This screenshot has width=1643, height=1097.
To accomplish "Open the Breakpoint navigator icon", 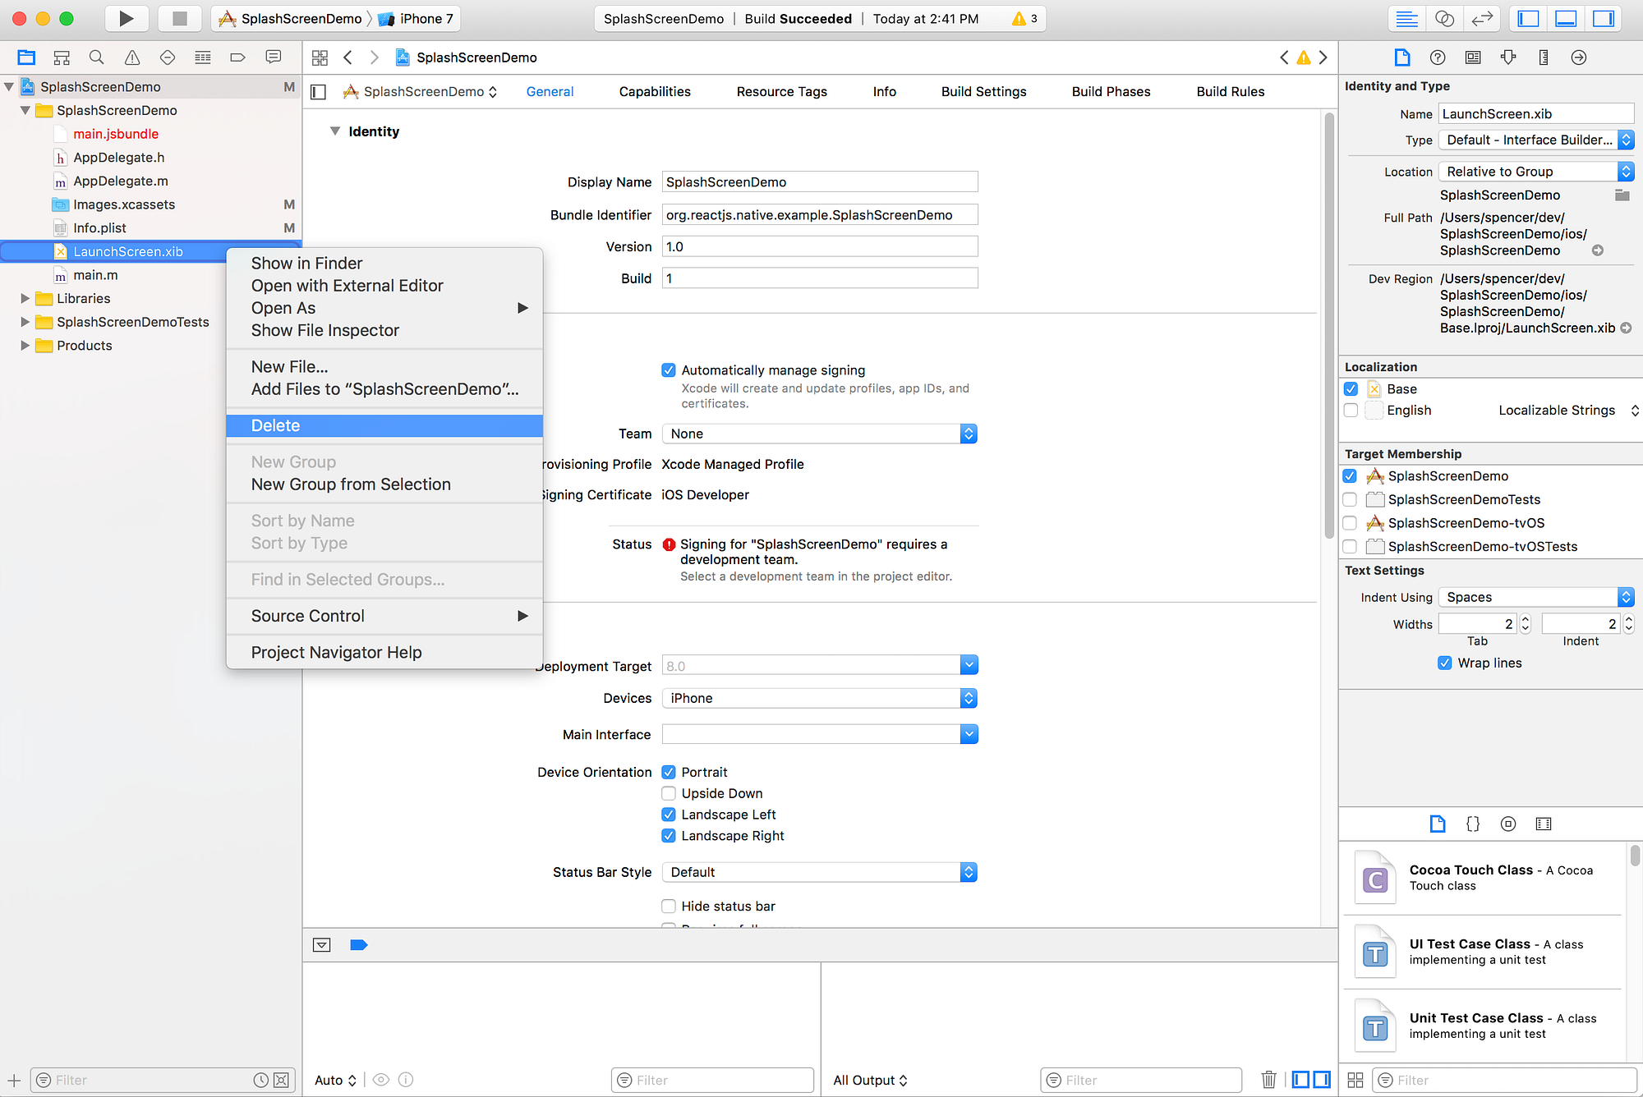I will 237,57.
